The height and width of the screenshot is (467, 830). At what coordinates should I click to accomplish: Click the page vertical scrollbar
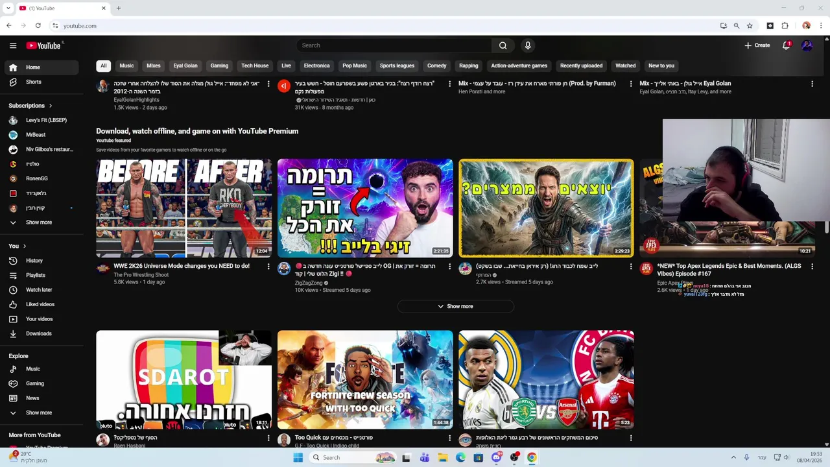point(827,227)
